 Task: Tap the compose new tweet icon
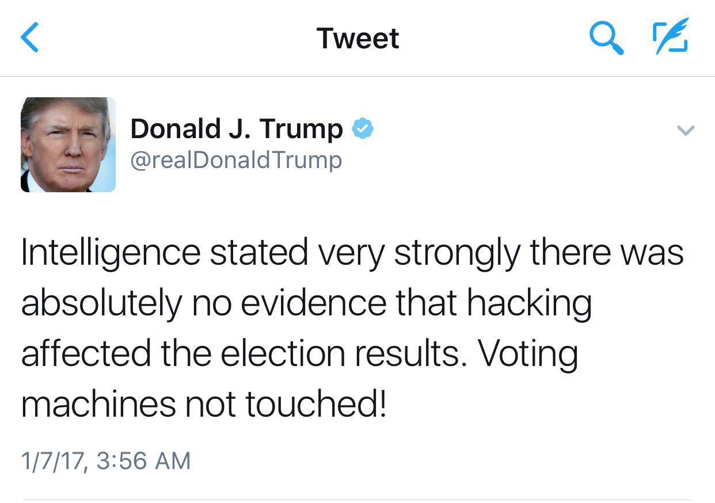pyautogui.click(x=671, y=37)
